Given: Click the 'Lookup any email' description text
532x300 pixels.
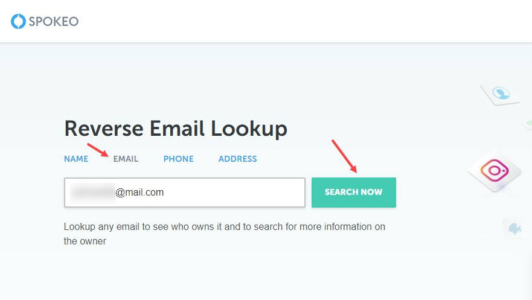Looking at the screenshot, I should pyautogui.click(x=224, y=226).
